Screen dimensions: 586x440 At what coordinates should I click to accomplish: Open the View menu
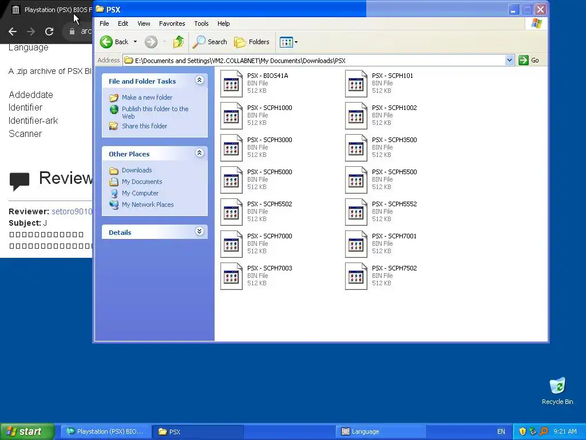coord(144,23)
